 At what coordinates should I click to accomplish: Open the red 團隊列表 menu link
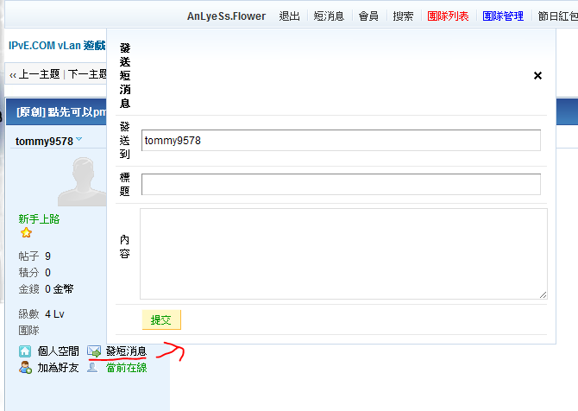448,16
